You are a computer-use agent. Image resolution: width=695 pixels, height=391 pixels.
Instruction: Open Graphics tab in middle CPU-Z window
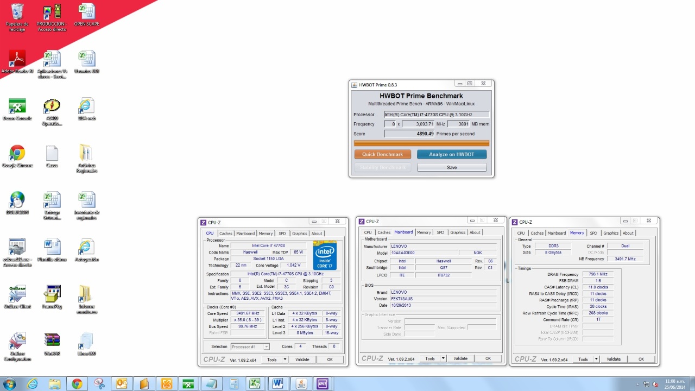coord(458,232)
